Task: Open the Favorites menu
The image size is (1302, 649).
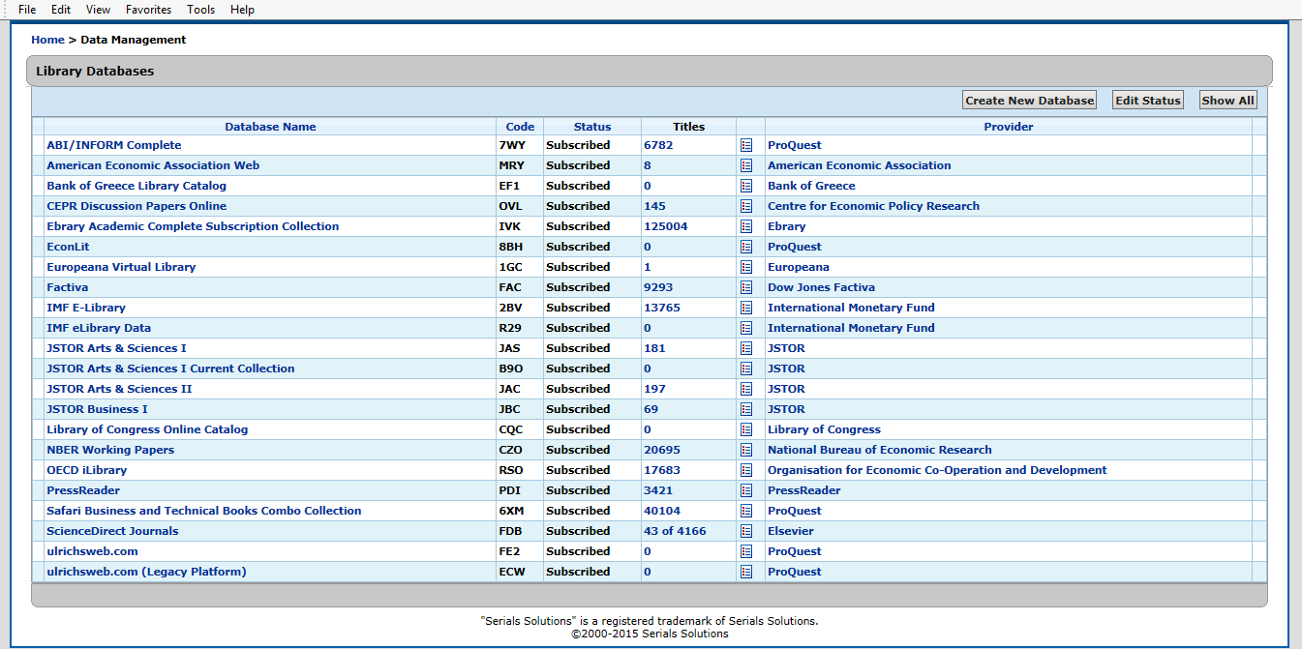Action: pos(148,10)
